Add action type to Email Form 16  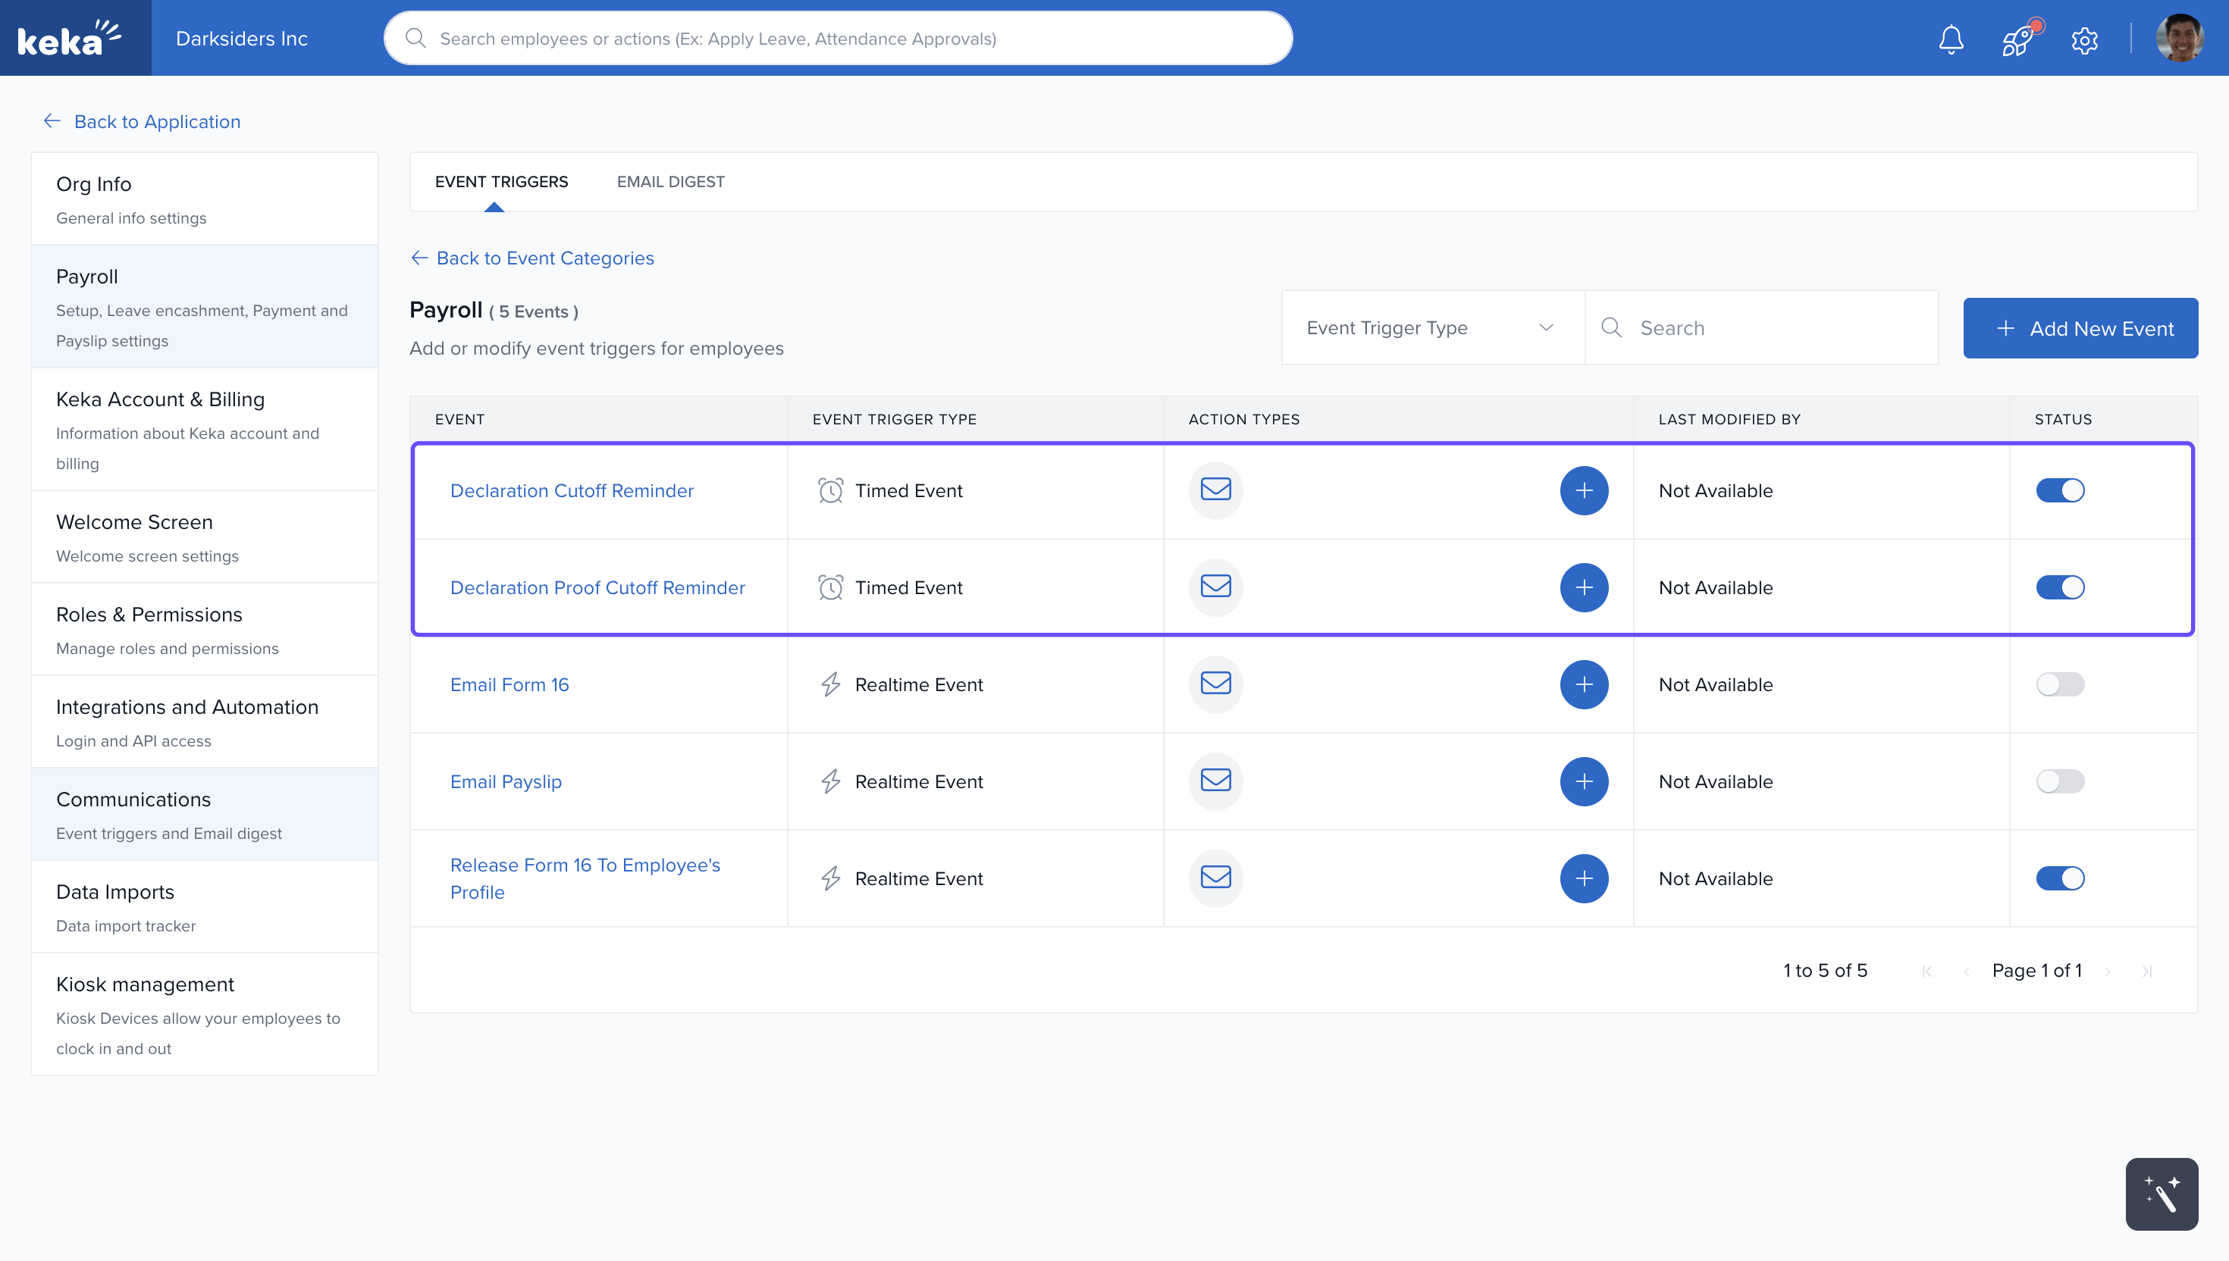[1584, 684]
